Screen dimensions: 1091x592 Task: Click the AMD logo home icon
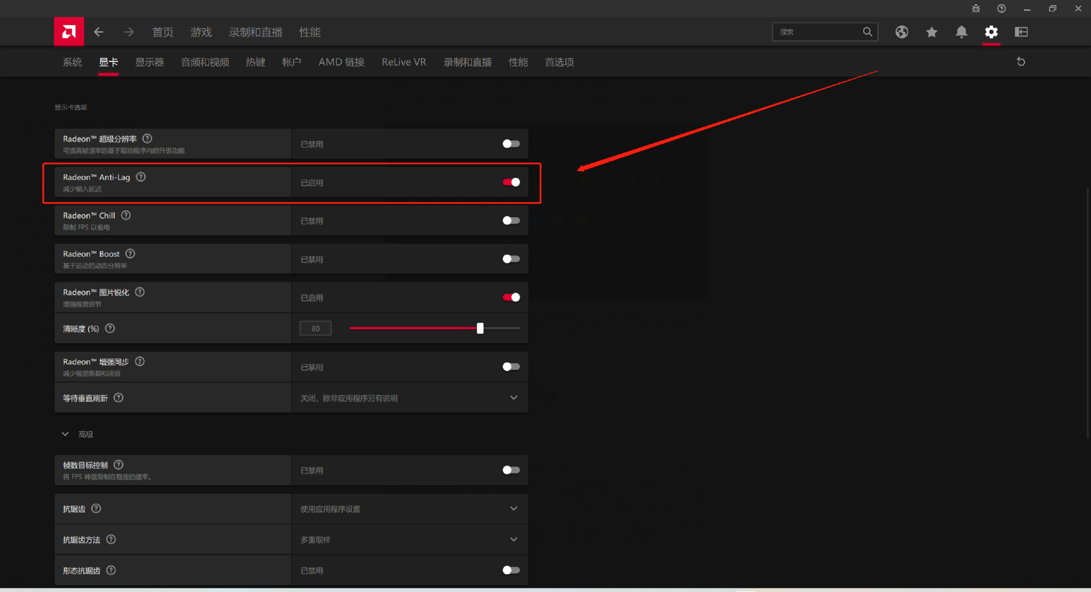pos(69,32)
